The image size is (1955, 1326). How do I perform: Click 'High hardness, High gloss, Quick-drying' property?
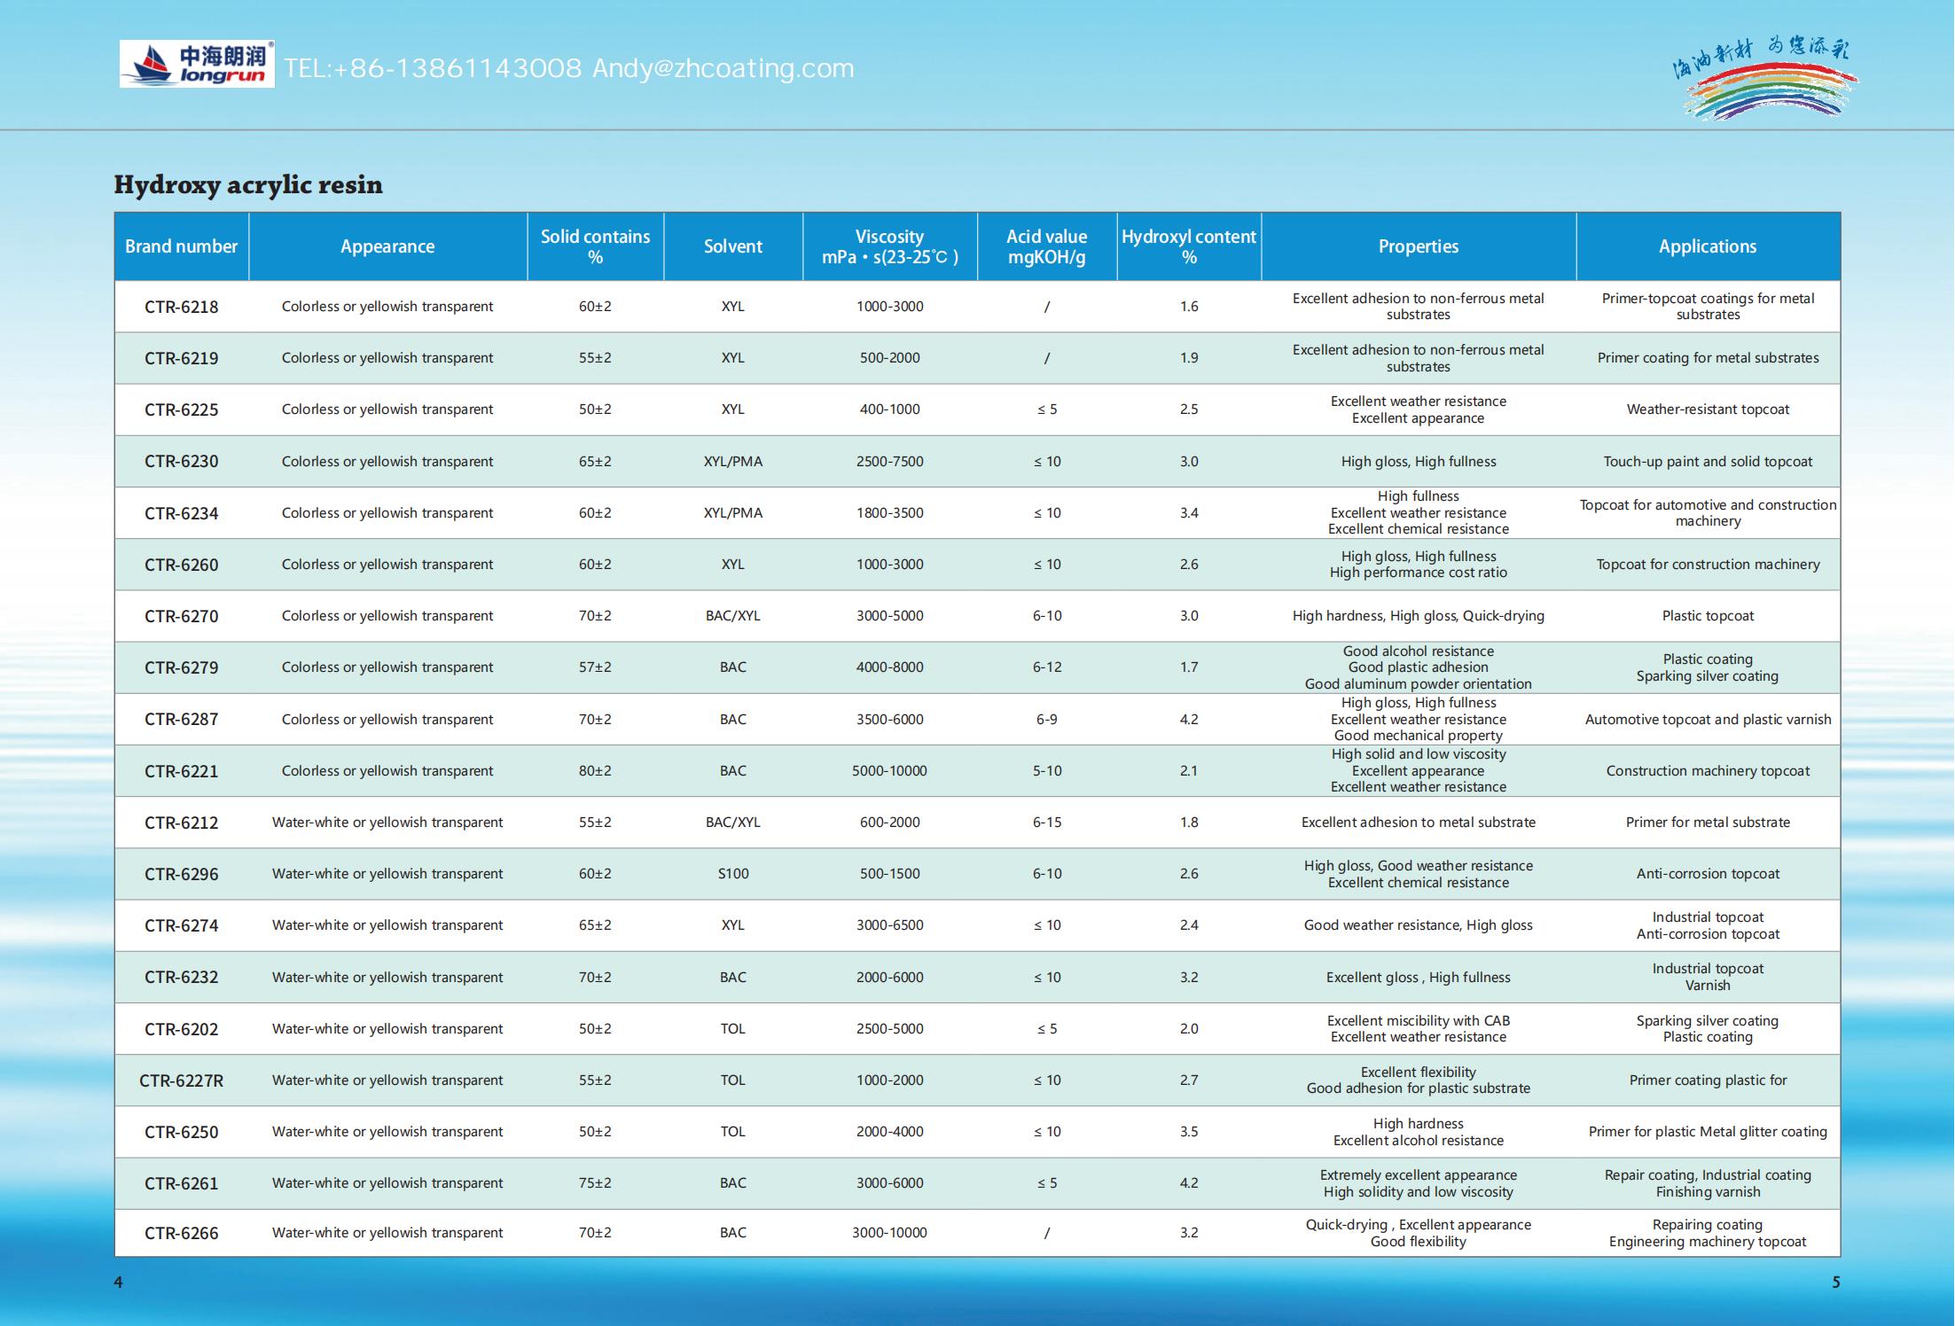click(x=1418, y=616)
